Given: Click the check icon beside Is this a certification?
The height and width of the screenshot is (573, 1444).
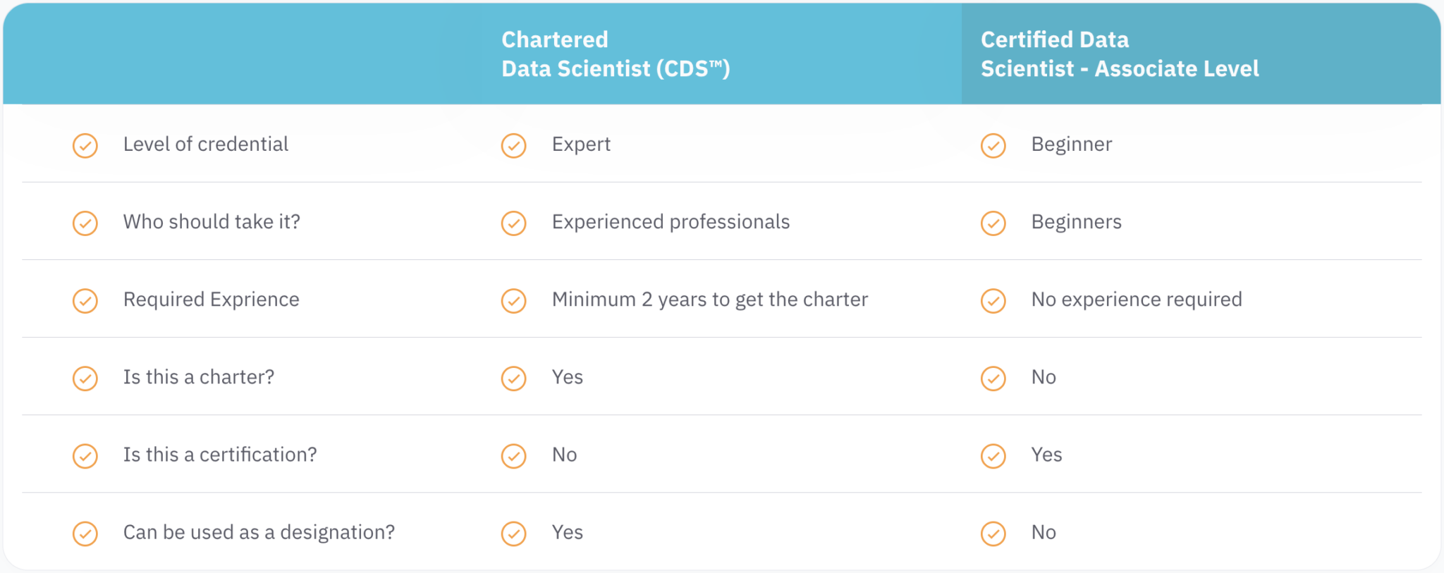Looking at the screenshot, I should (x=85, y=456).
